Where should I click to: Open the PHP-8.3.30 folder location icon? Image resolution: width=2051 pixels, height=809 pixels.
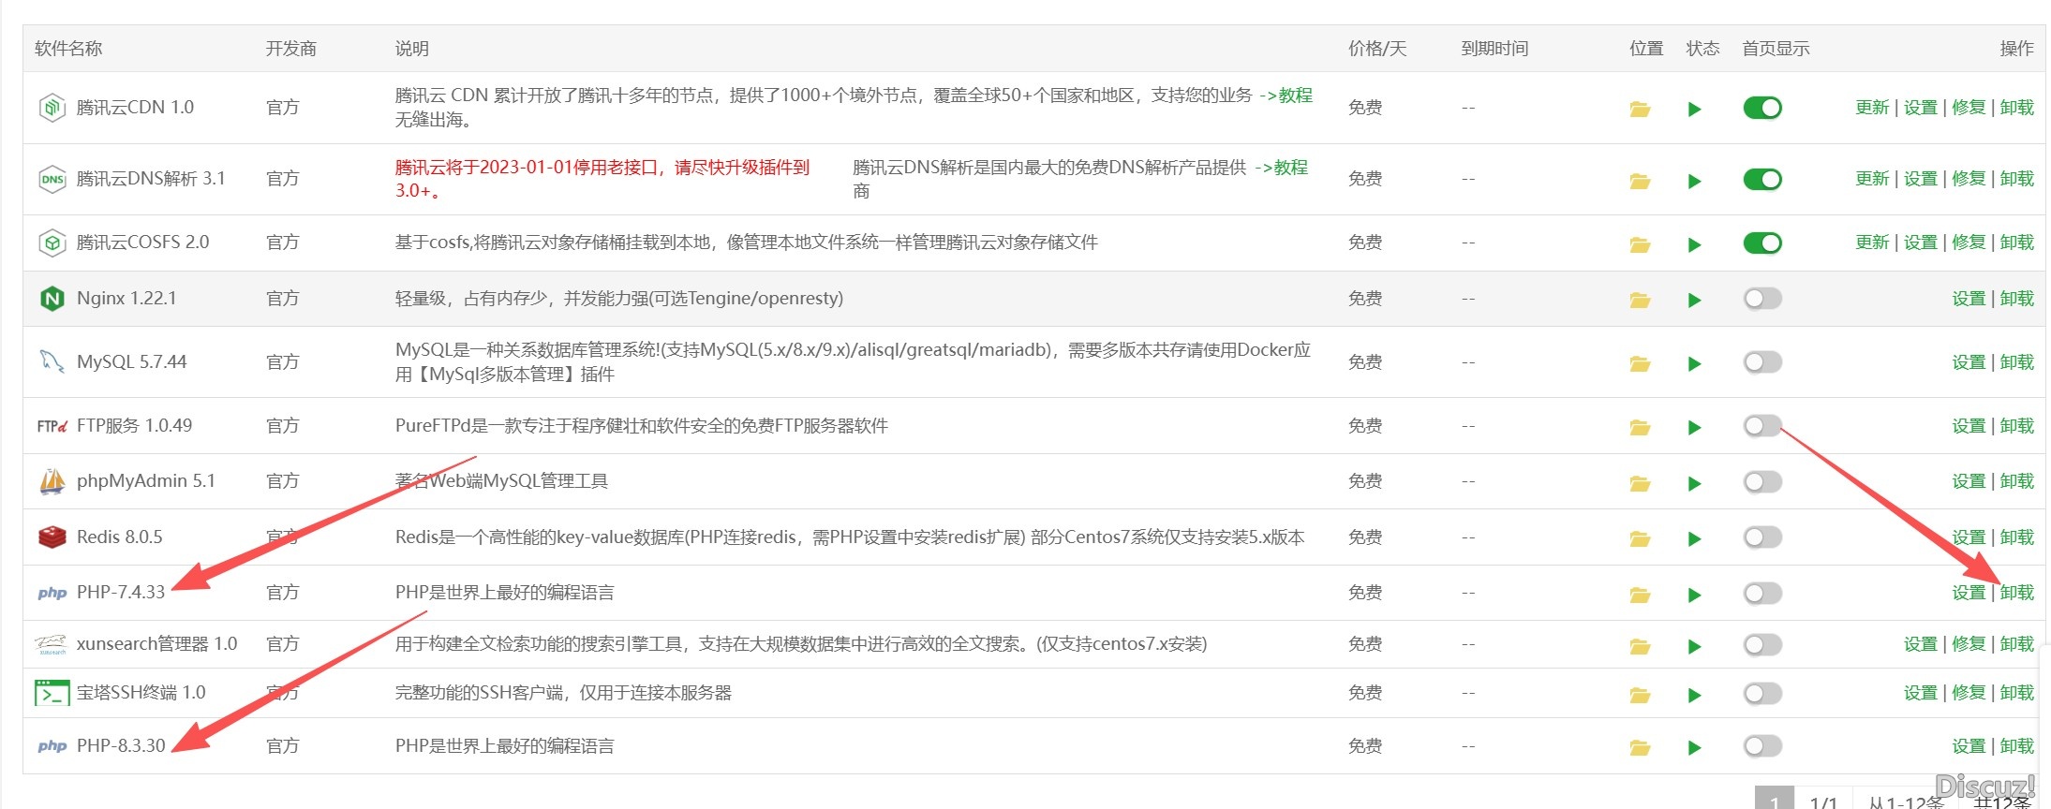click(x=1640, y=747)
